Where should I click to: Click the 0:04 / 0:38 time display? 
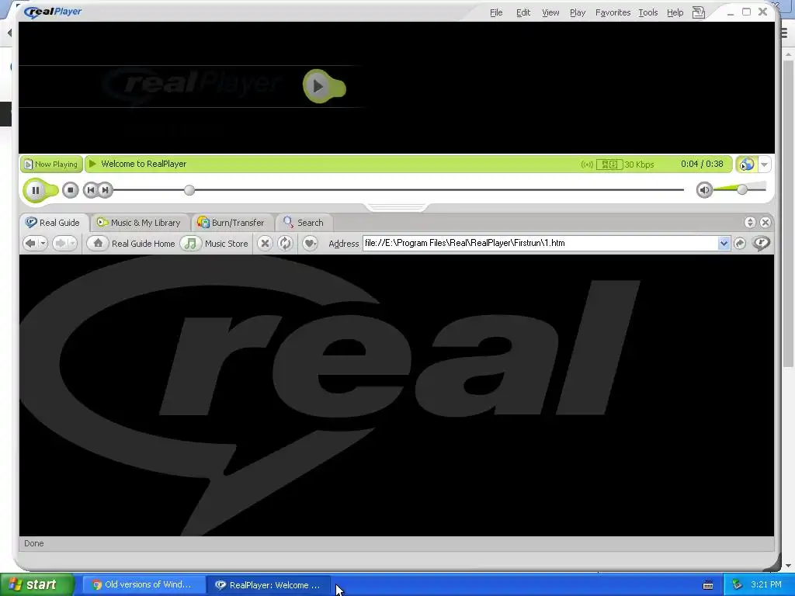(x=702, y=165)
